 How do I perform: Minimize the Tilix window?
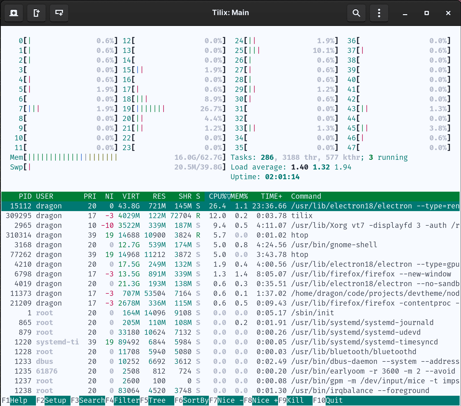[x=405, y=13]
